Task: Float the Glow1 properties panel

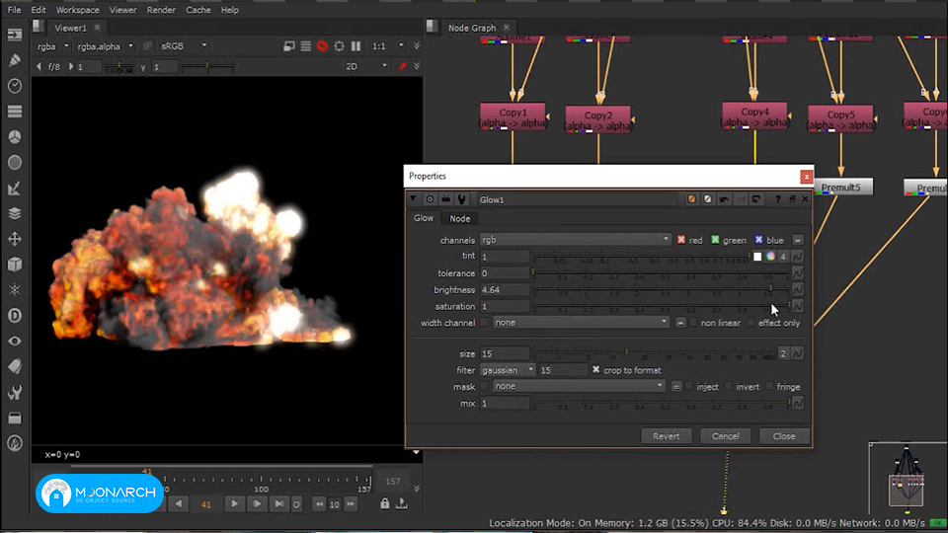Action: point(792,198)
